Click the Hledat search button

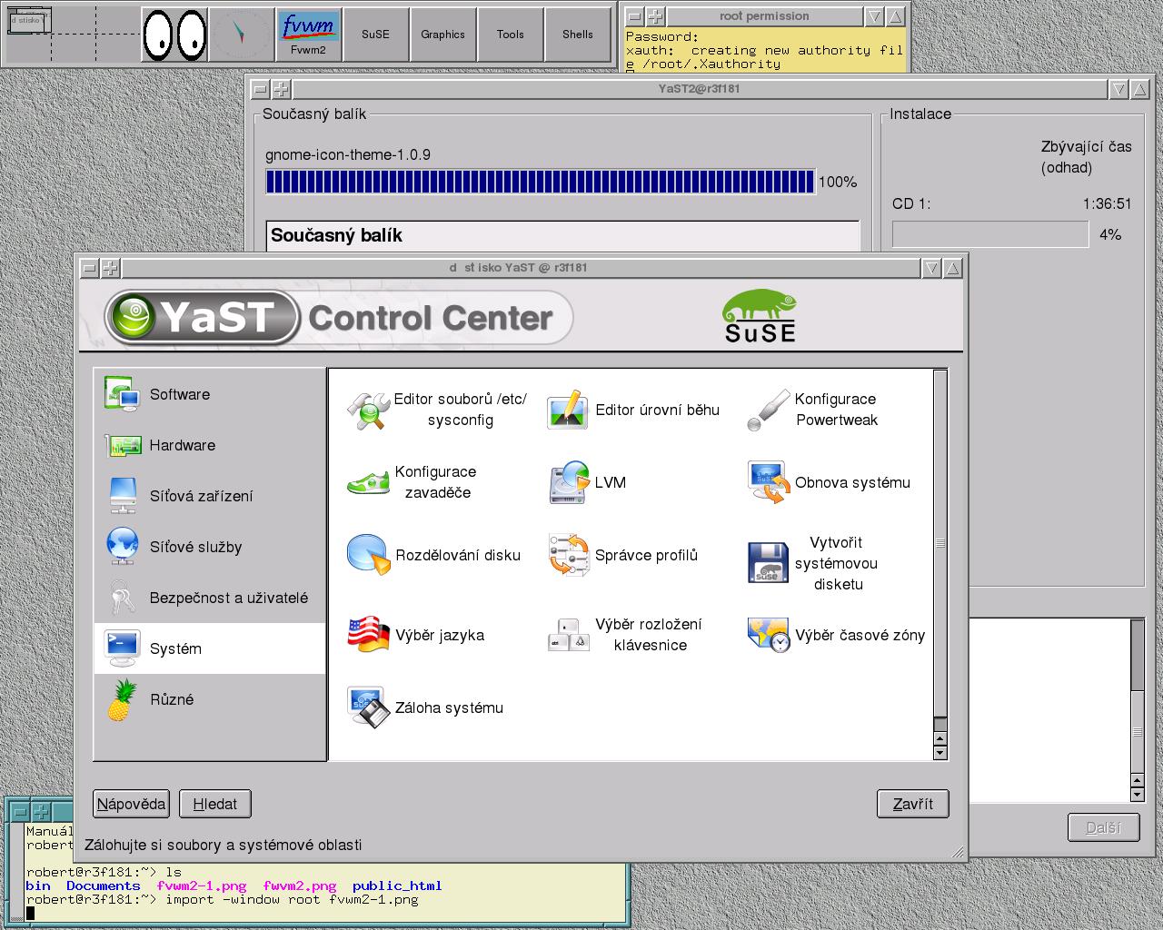pyautogui.click(x=215, y=804)
